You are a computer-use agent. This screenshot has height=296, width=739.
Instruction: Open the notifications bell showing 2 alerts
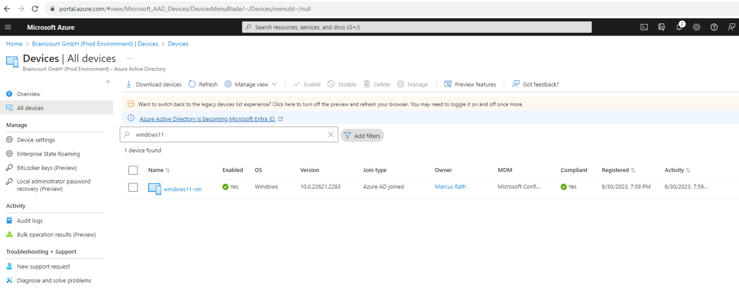[x=679, y=27]
